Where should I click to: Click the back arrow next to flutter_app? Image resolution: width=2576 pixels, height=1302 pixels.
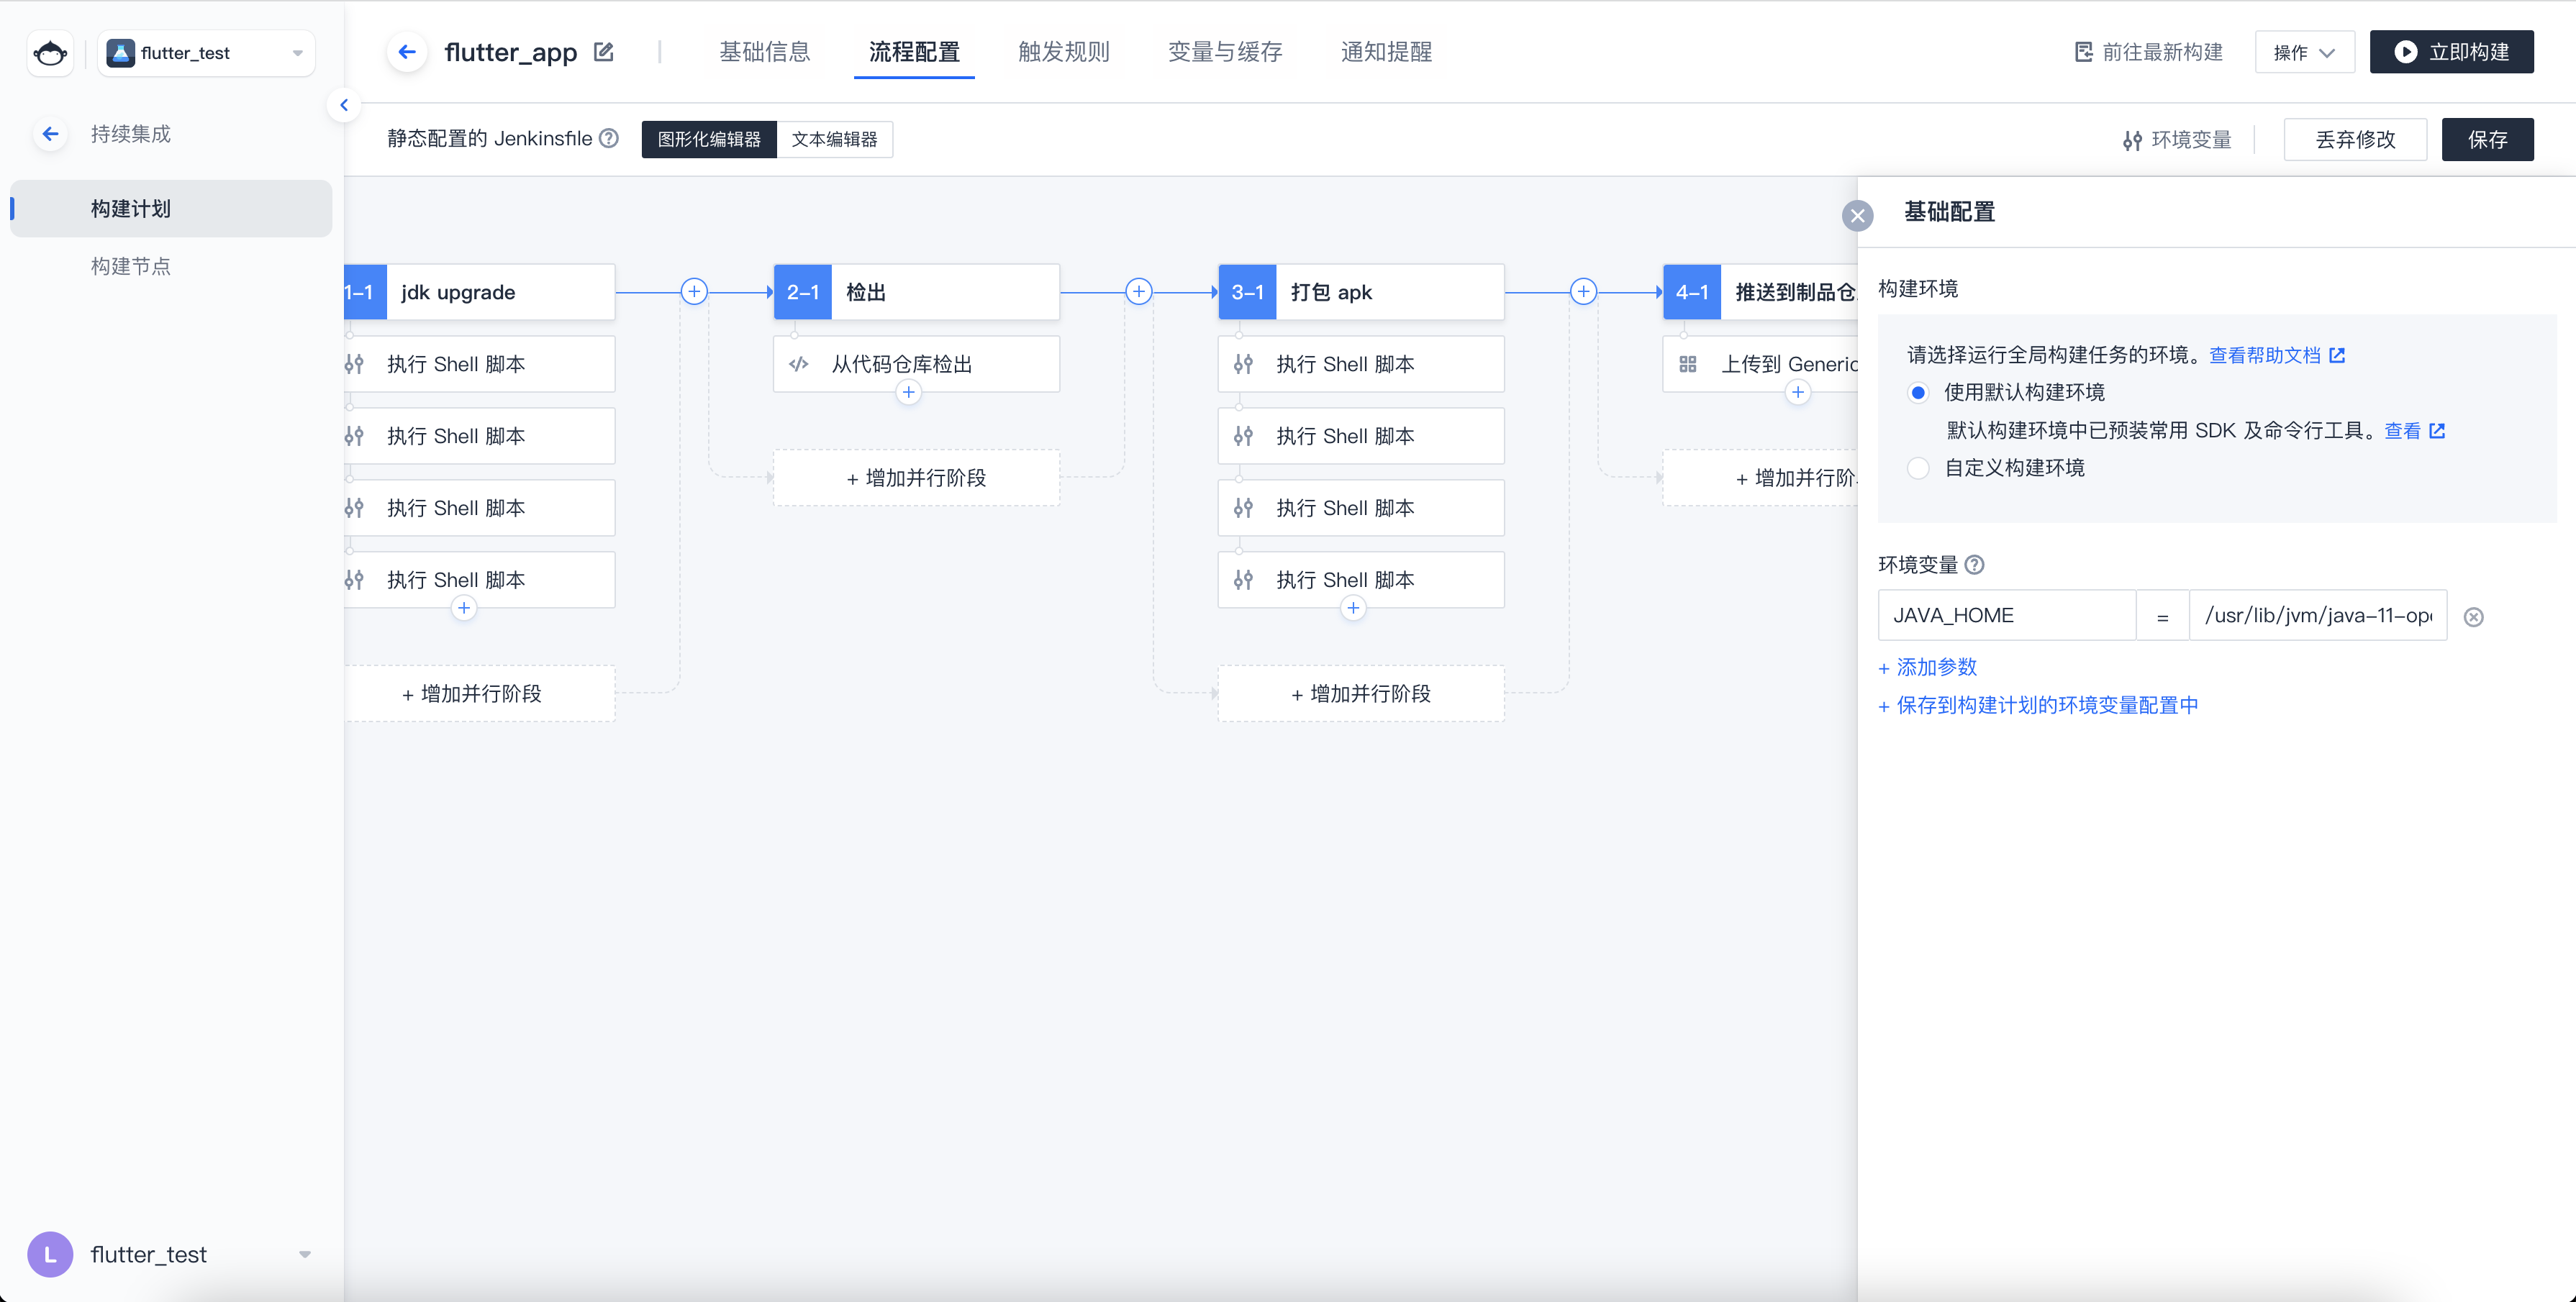pos(407,52)
